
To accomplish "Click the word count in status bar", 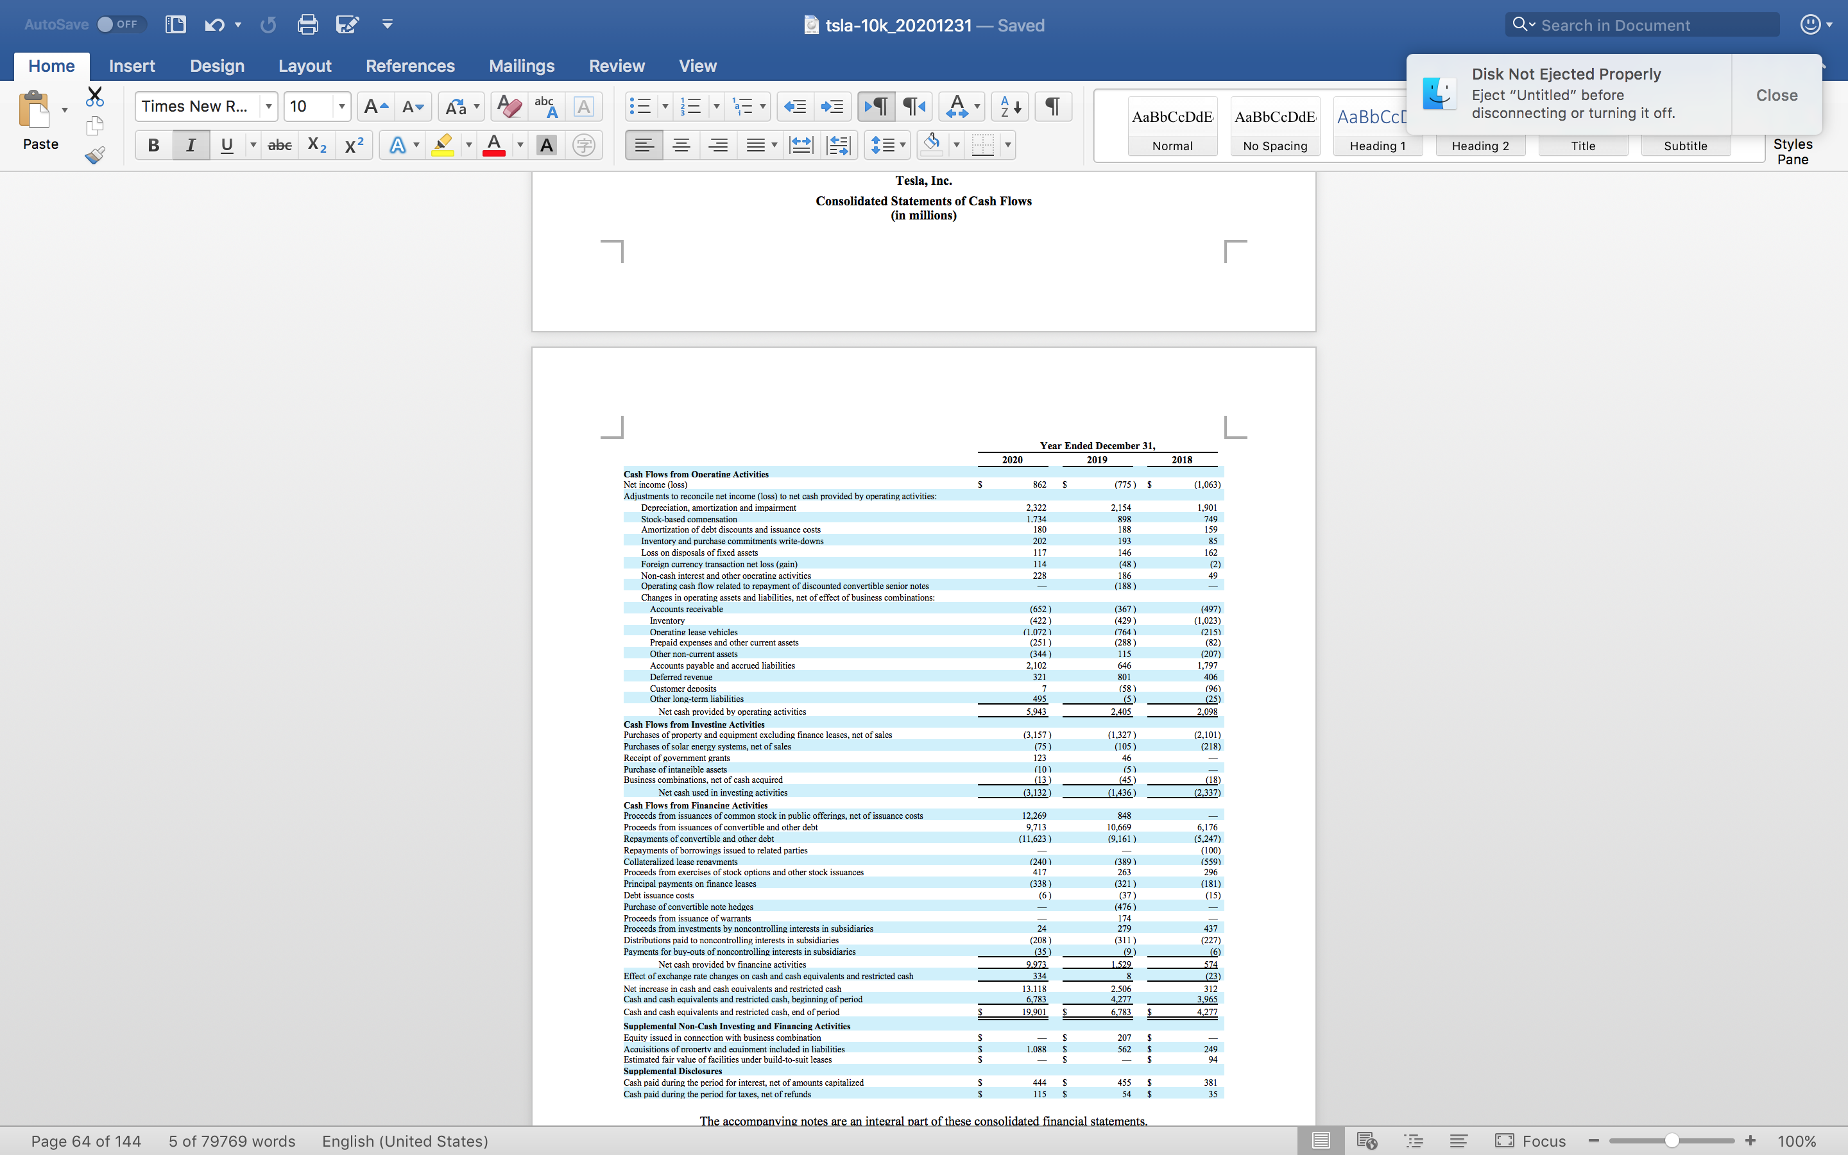I will [232, 1140].
